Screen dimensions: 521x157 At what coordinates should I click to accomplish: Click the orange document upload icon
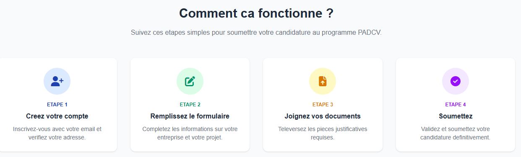tap(323, 81)
